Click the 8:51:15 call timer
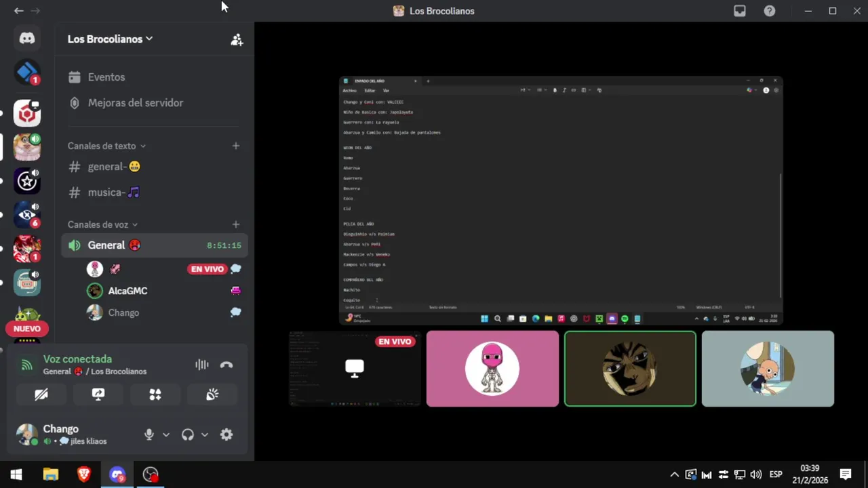The height and width of the screenshot is (488, 868). click(x=224, y=245)
